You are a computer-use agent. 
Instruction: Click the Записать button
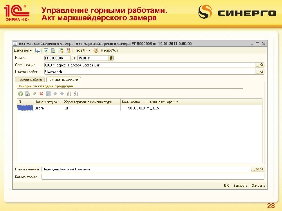tap(240, 186)
